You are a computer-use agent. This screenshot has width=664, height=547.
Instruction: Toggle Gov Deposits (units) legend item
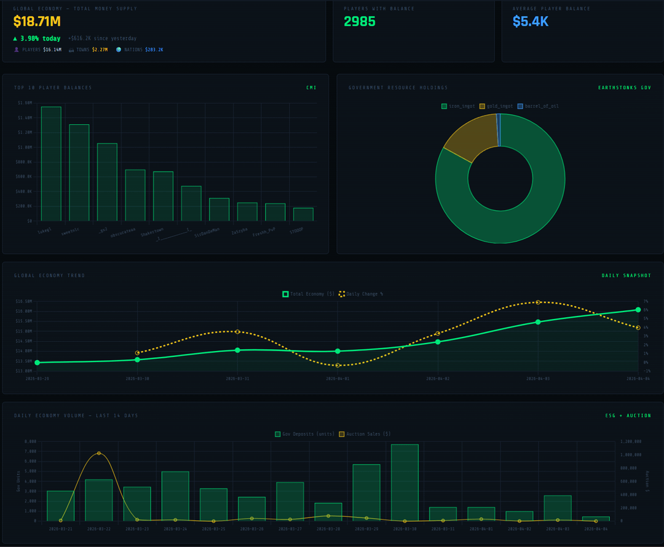tap(278, 435)
